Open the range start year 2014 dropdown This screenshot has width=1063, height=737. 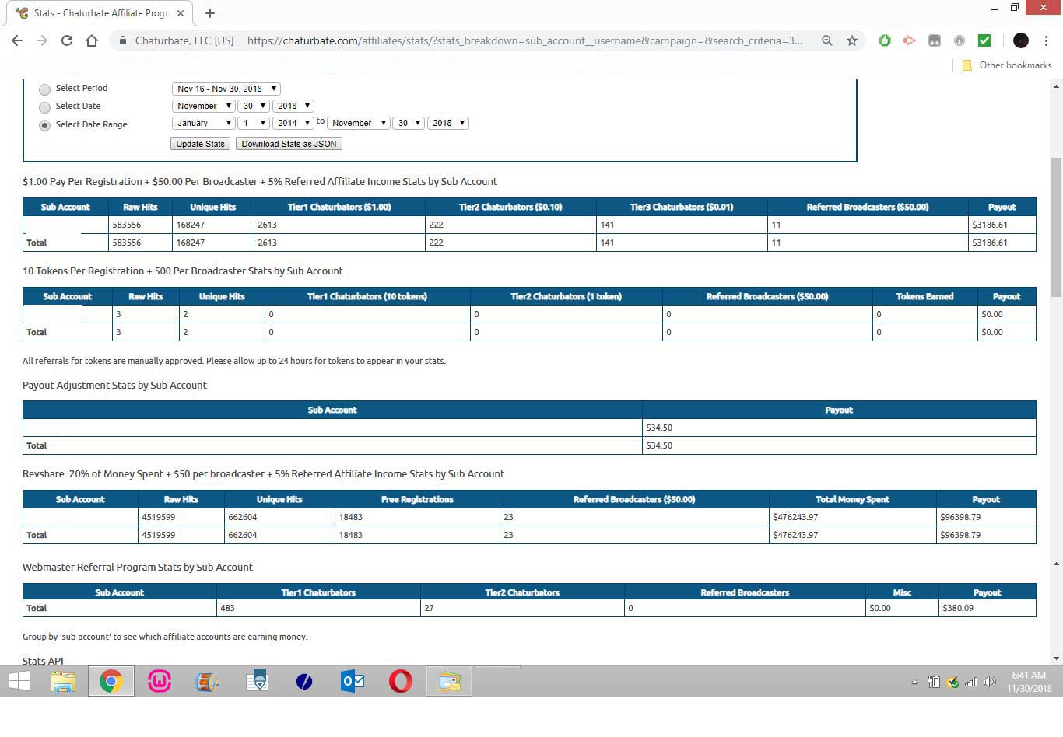point(293,123)
